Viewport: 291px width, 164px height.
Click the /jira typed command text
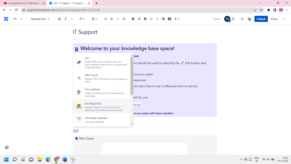75,130
